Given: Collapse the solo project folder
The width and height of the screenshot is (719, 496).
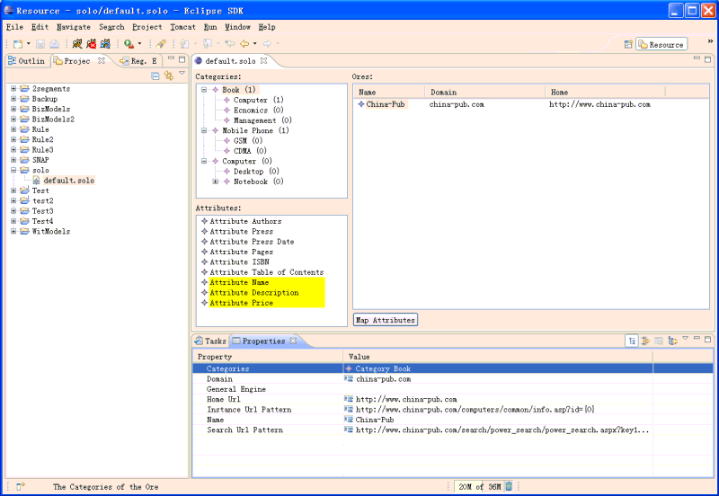Looking at the screenshot, I should (x=13, y=170).
